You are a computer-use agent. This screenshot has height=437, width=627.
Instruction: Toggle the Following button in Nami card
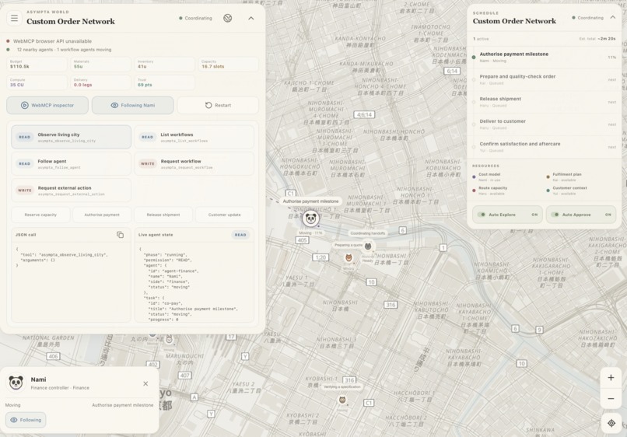26,420
